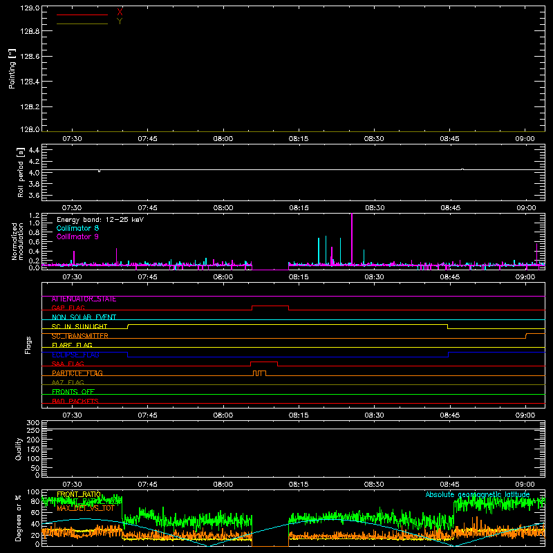Screen dimensions: 553x553
Task: Click the Pointing axis title
Action: [x=12, y=69]
